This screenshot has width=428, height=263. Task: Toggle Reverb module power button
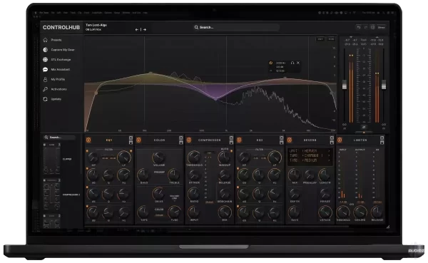(x=290, y=140)
